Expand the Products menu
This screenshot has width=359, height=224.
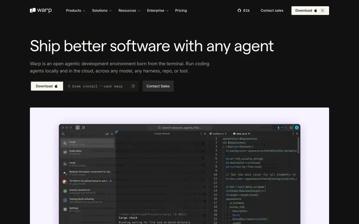point(75,11)
